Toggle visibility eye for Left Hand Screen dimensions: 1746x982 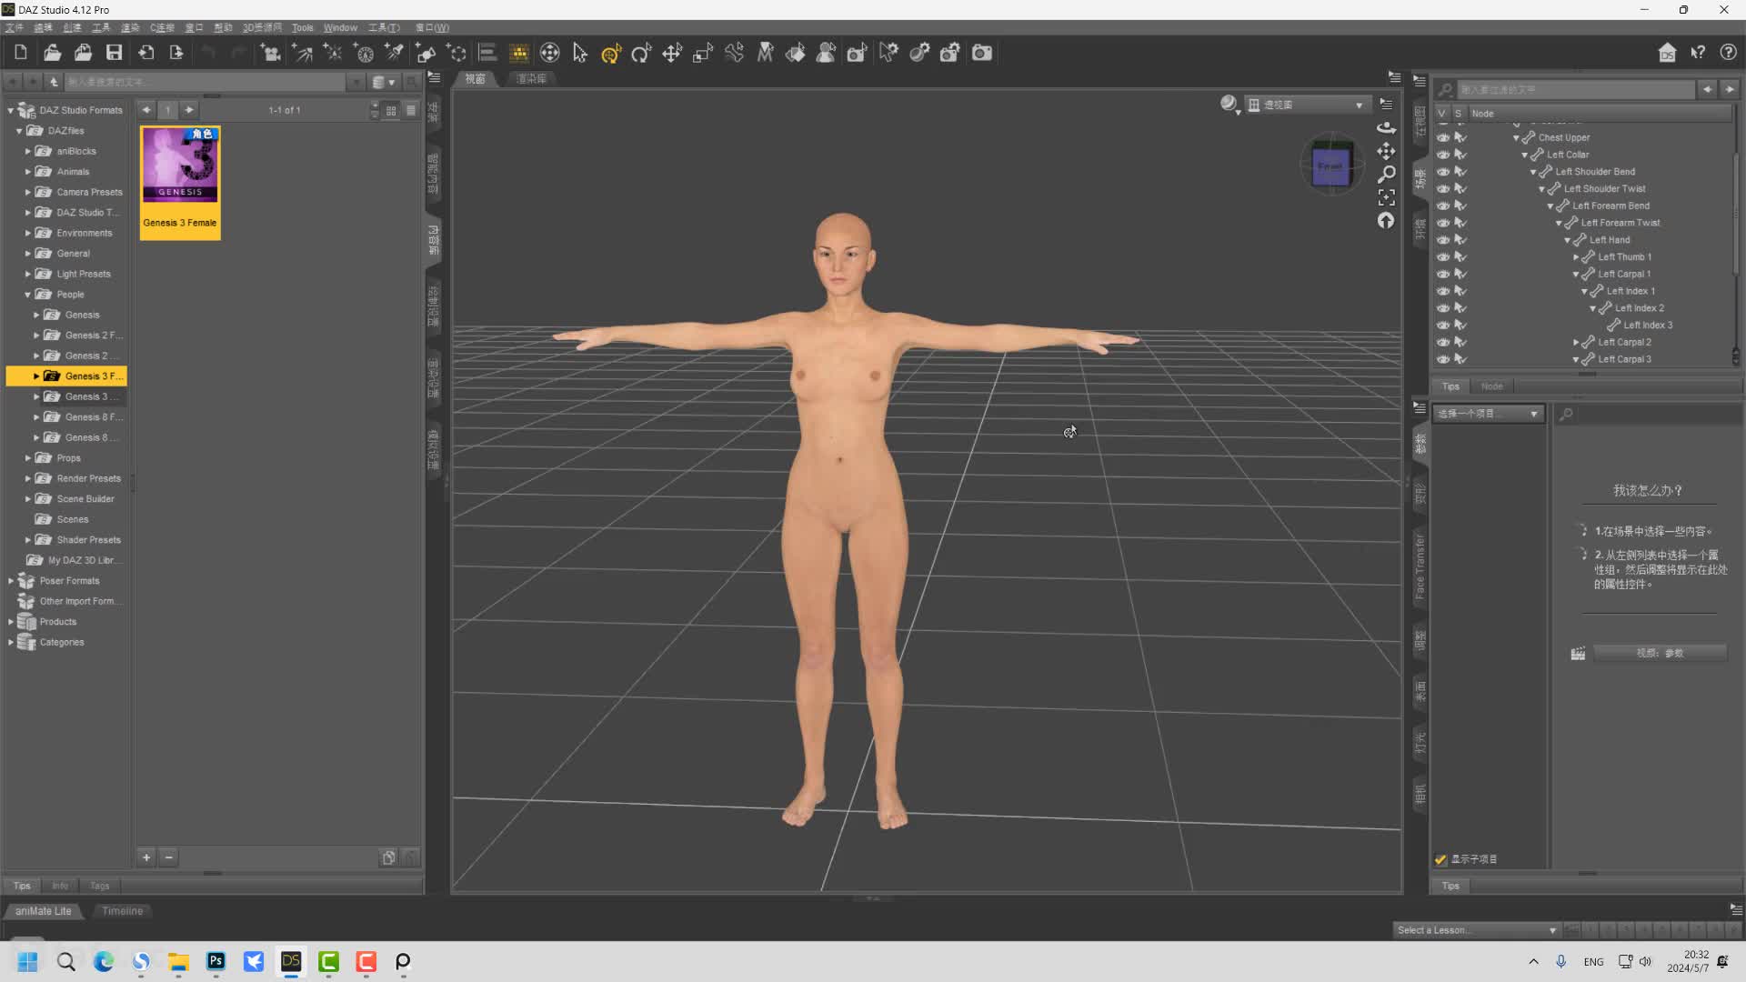tap(1443, 240)
